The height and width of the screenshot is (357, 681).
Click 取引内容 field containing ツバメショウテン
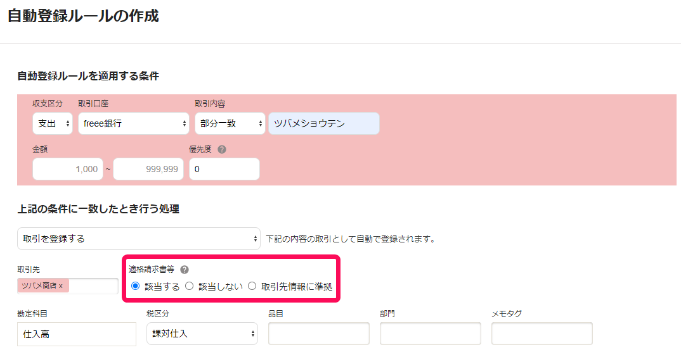click(324, 123)
